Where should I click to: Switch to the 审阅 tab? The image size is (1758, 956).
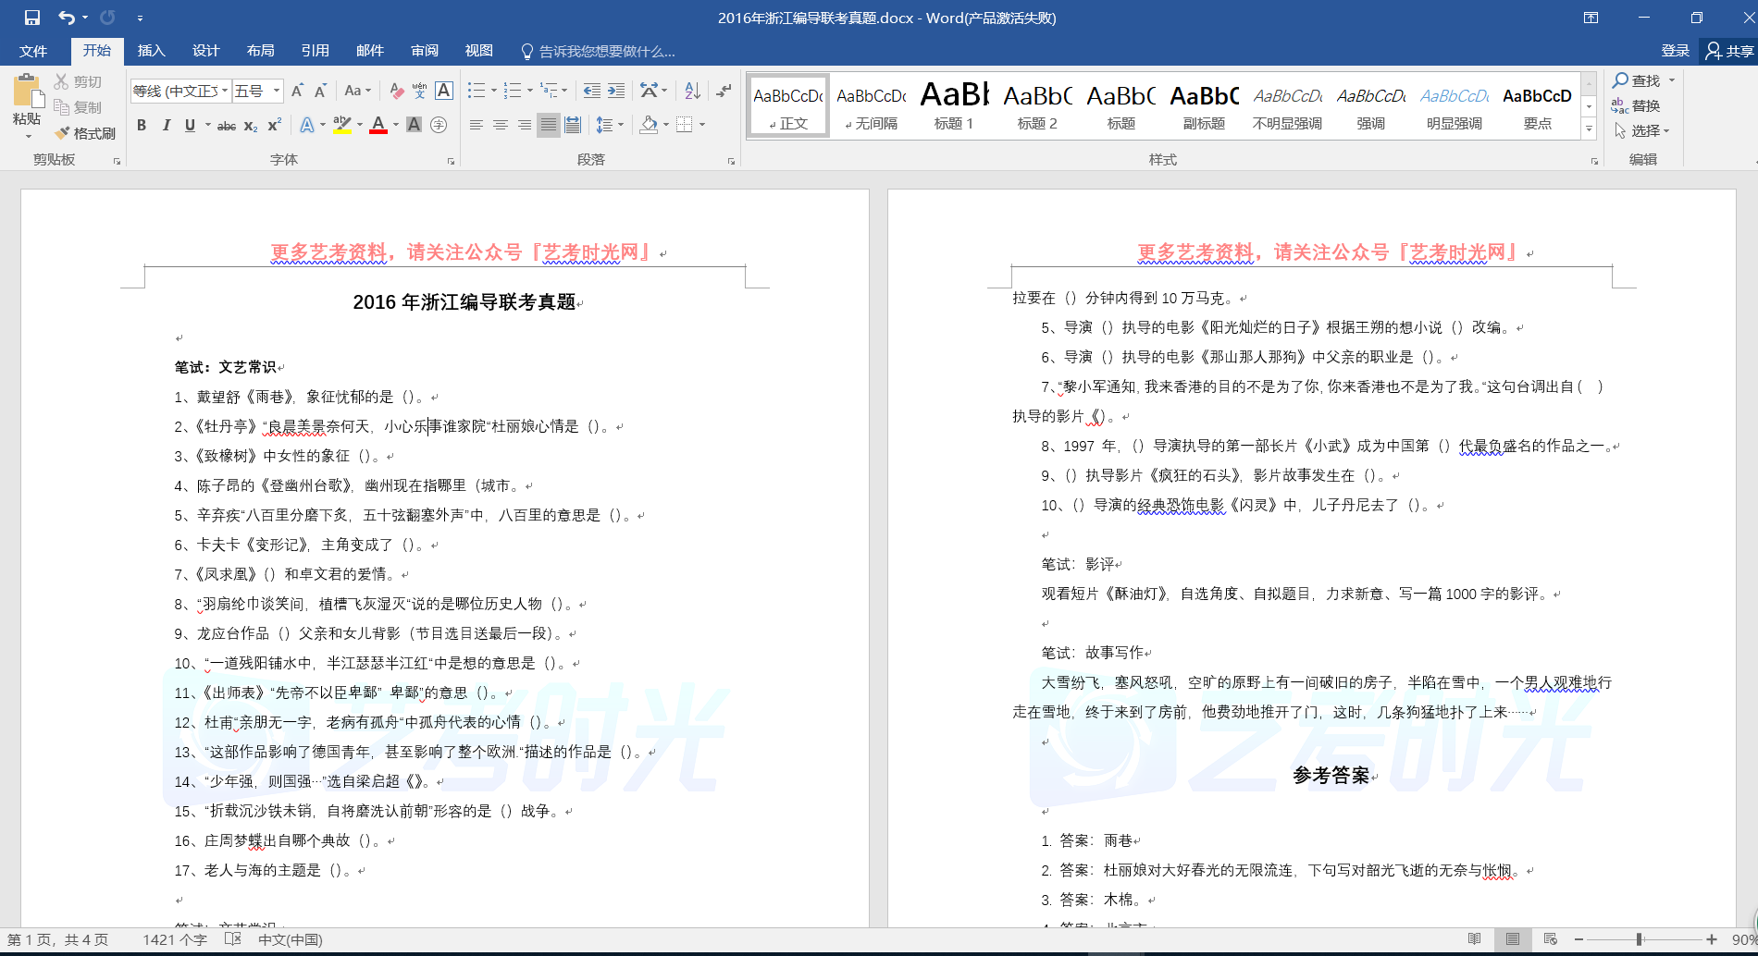(425, 51)
